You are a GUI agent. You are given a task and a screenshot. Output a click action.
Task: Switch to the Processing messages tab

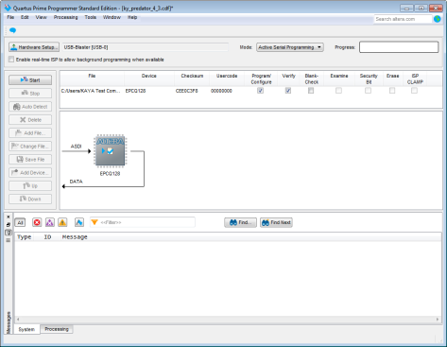57,329
